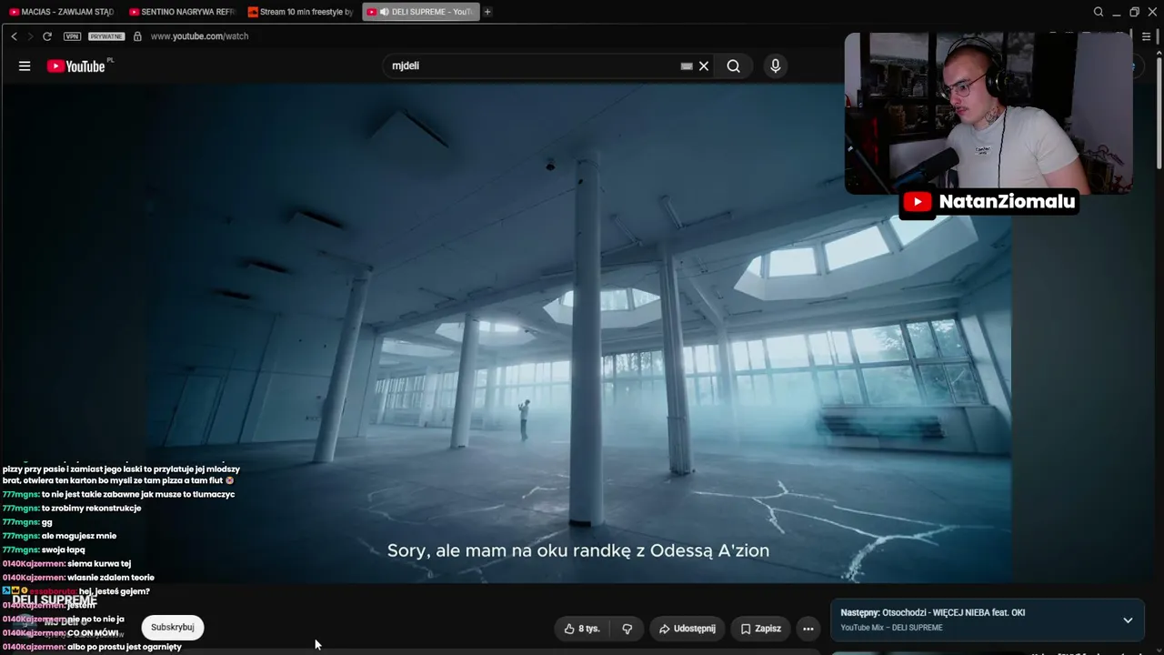
Task: Click chat message 'siema kurwa tej'
Action: 99,564
